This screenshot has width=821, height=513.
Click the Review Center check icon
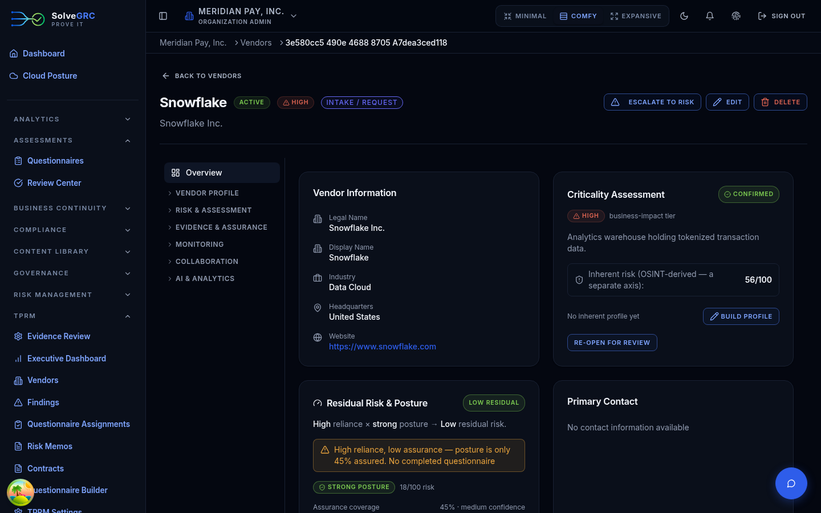click(x=18, y=183)
